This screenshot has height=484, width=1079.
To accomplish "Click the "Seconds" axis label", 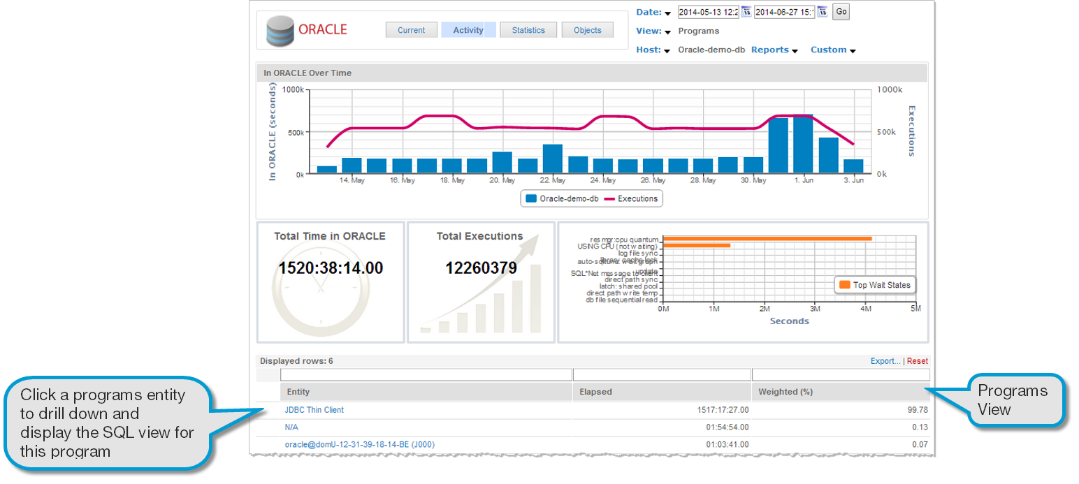I will [x=789, y=321].
